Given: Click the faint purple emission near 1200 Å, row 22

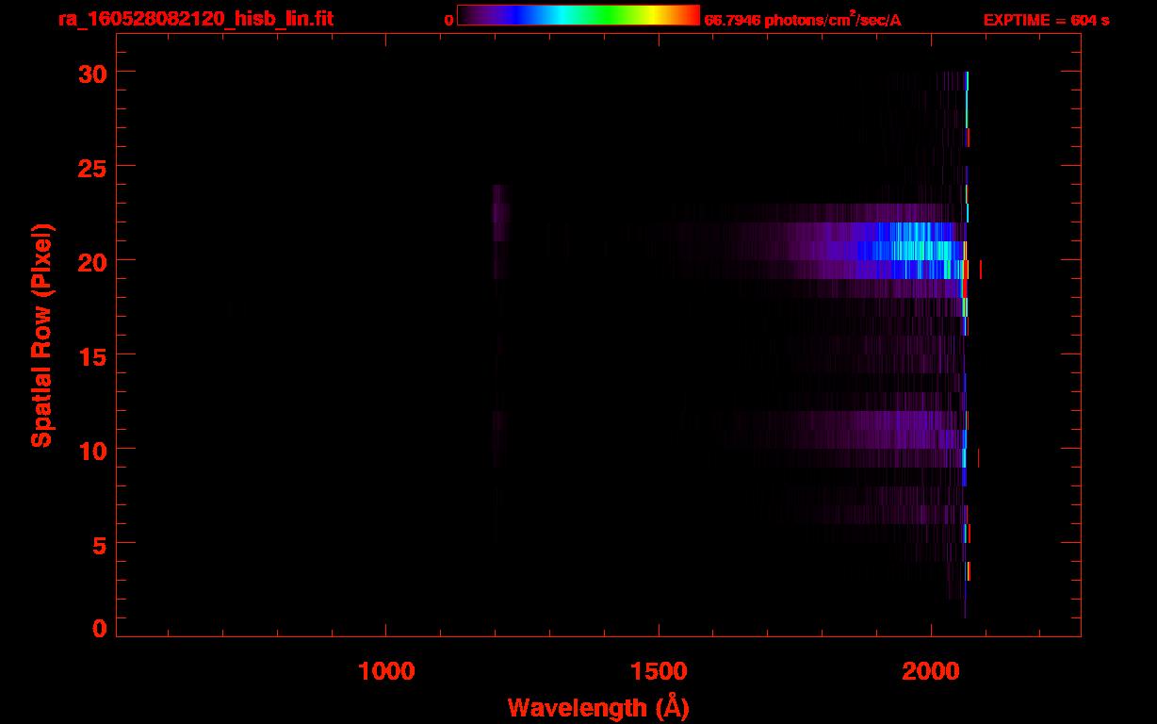Looking at the screenshot, I should click(500, 213).
